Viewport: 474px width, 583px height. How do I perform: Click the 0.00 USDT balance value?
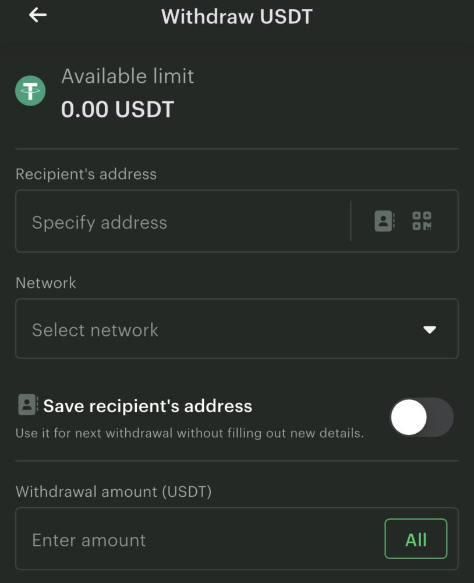pos(118,109)
